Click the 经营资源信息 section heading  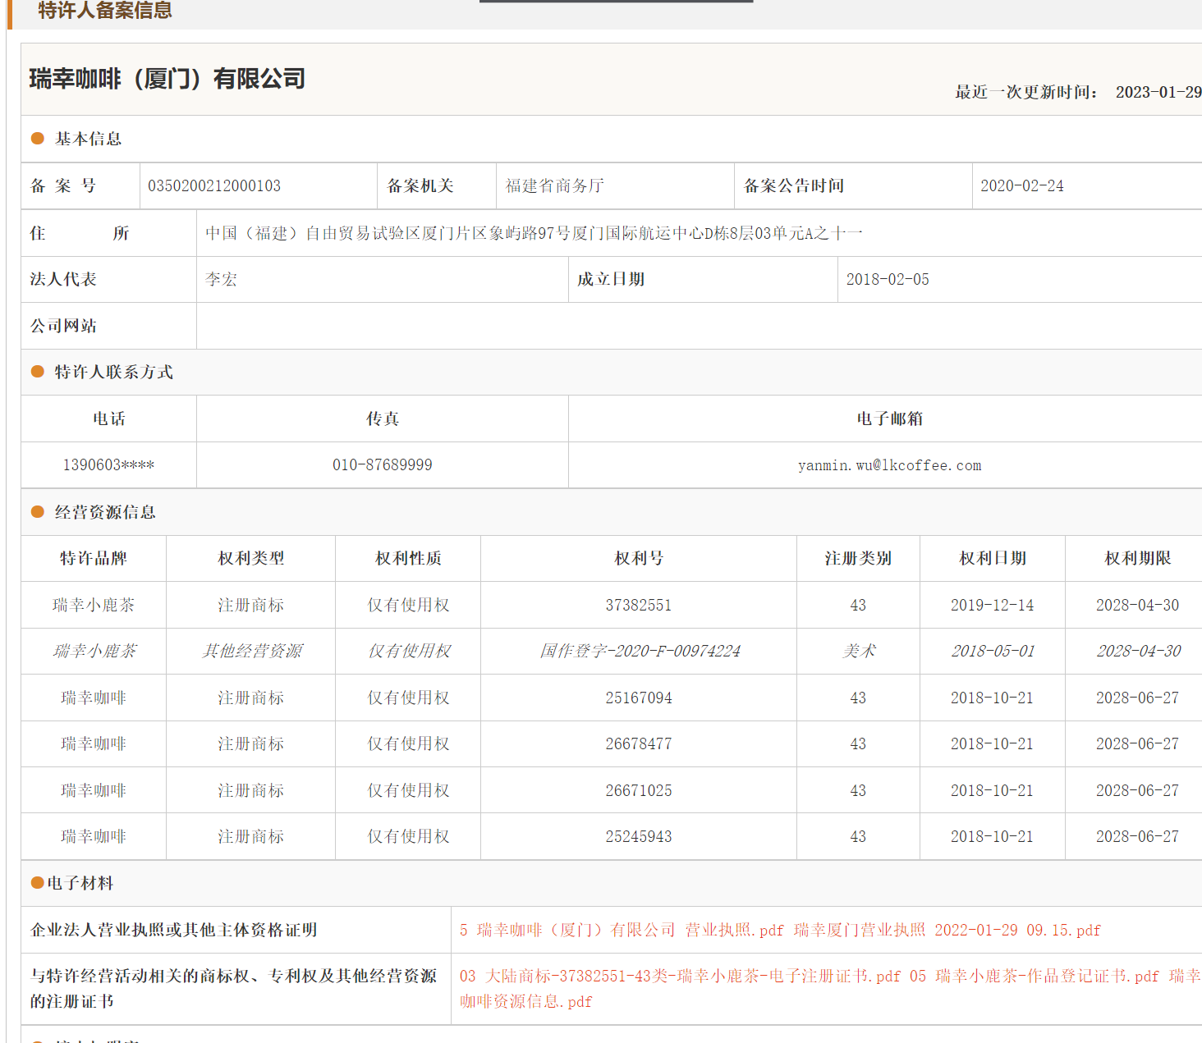tap(105, 512)
